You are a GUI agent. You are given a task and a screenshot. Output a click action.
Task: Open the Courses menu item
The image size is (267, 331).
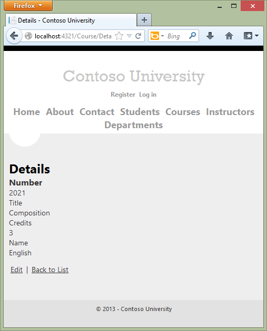pos(183,112)
